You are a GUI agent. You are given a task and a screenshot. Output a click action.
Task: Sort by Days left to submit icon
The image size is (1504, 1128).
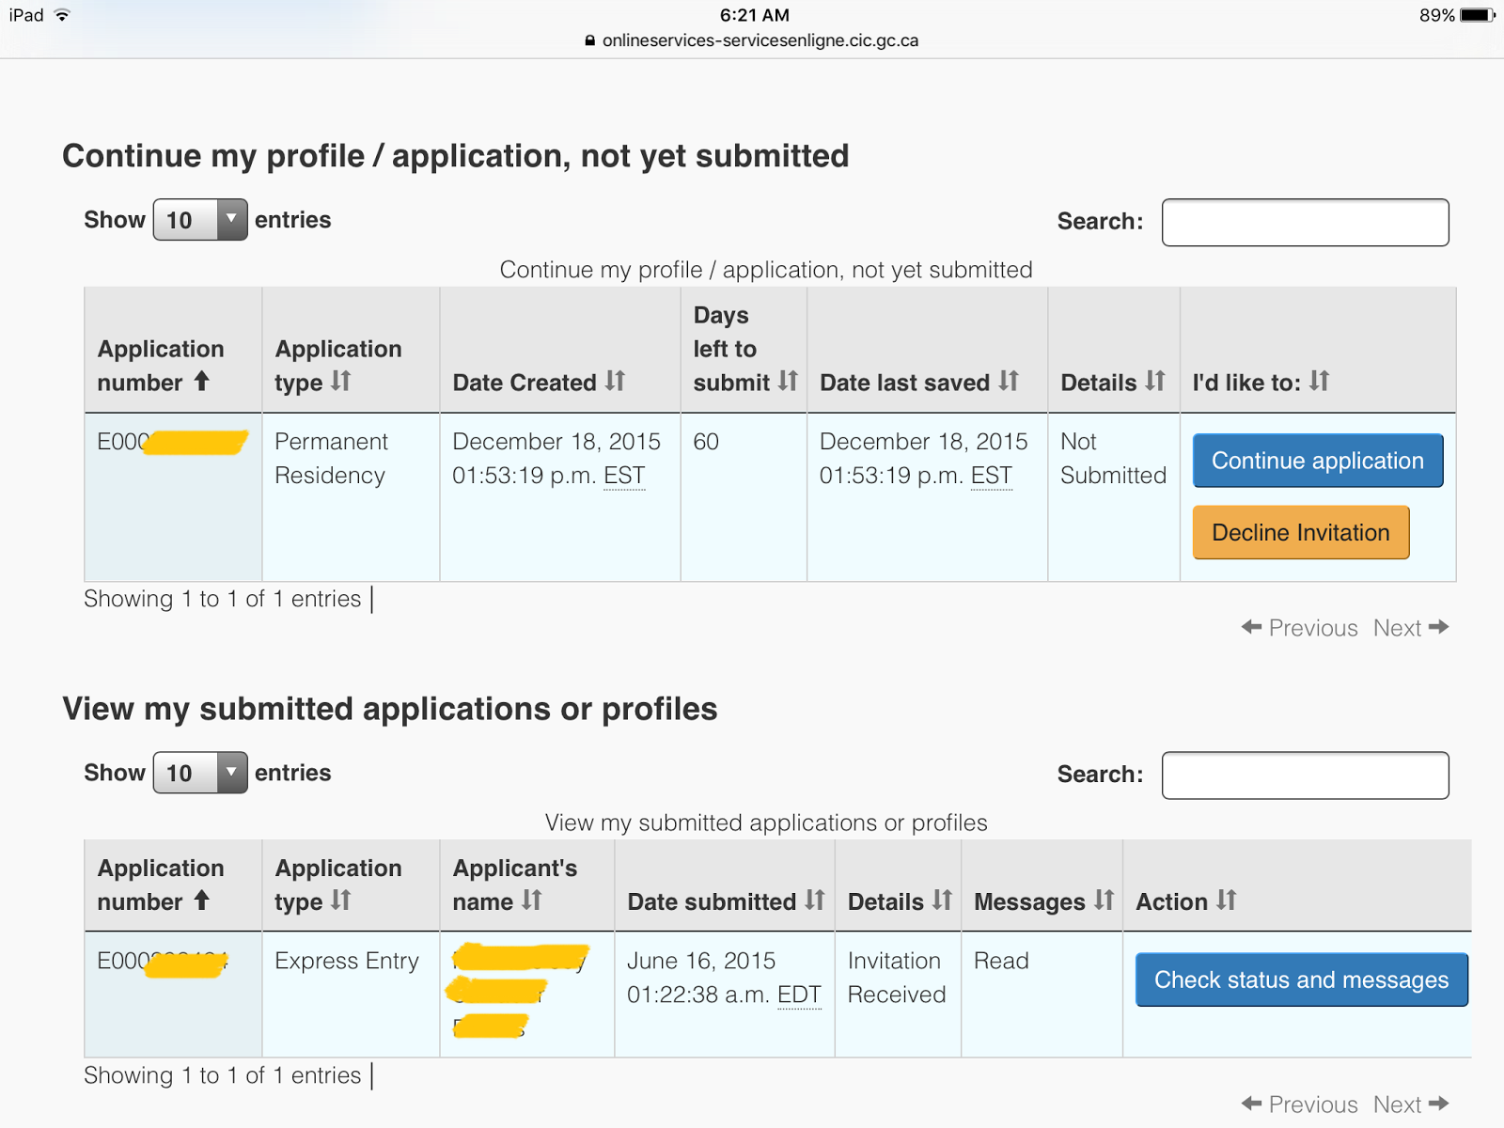[788, 381]
